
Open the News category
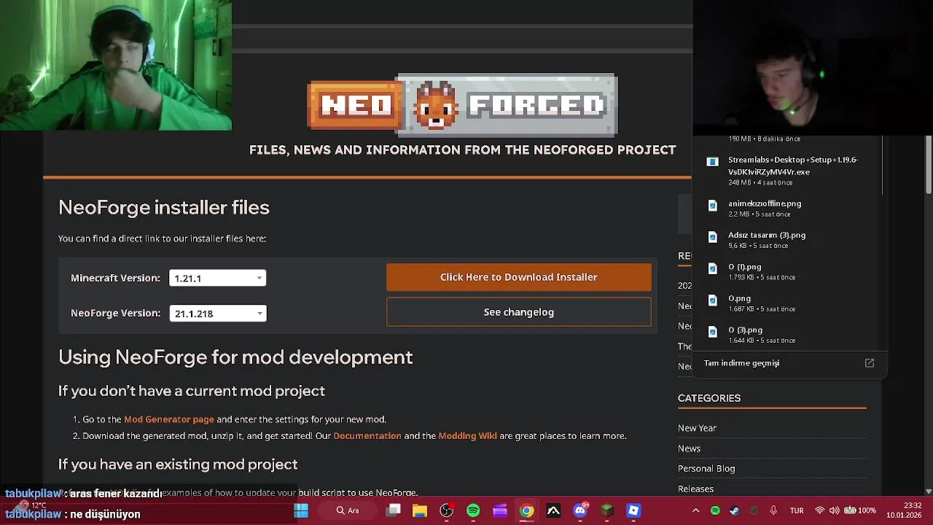coord(689,448)
